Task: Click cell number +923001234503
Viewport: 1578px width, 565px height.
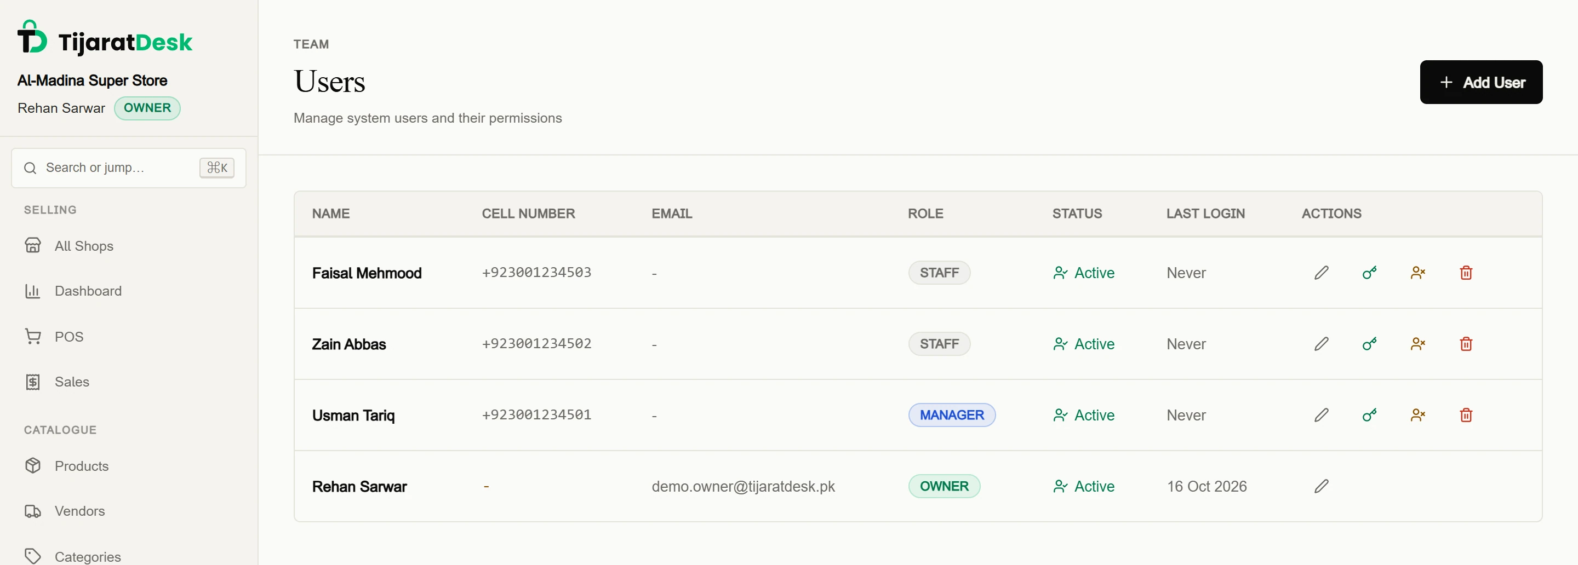Action: [536, 273]
